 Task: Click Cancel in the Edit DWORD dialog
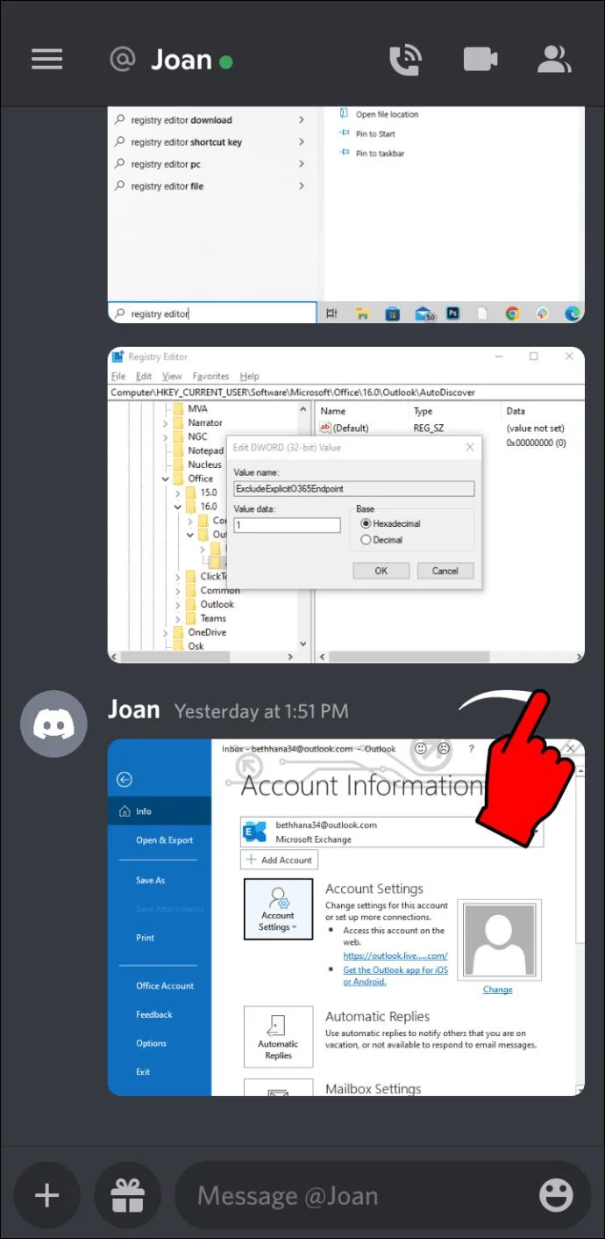445,571
